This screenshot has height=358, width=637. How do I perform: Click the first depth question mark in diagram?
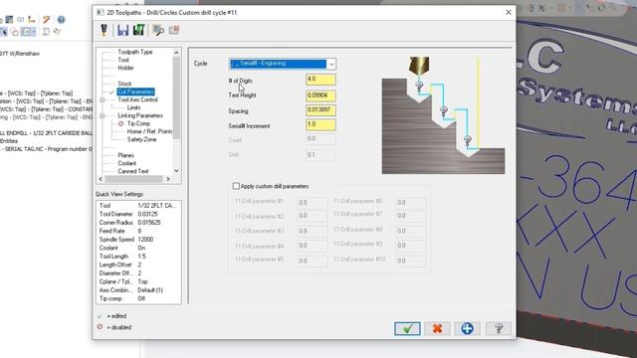point(419,87)
